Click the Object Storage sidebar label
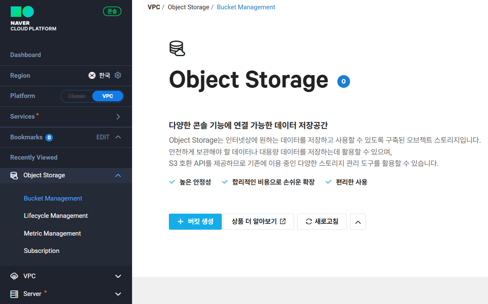 44,176
